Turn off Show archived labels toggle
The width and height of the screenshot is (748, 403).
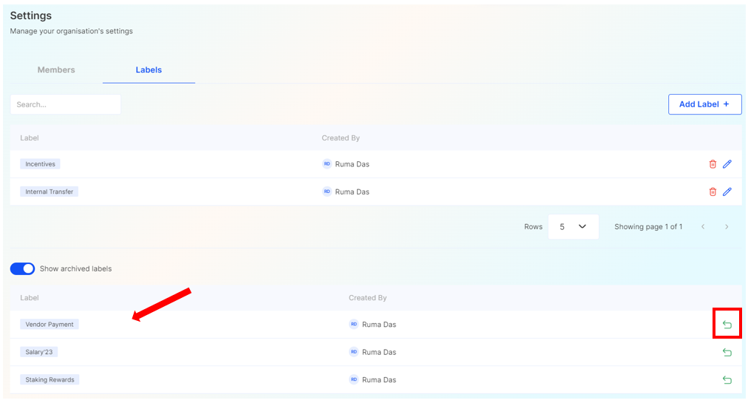(22, 268)
